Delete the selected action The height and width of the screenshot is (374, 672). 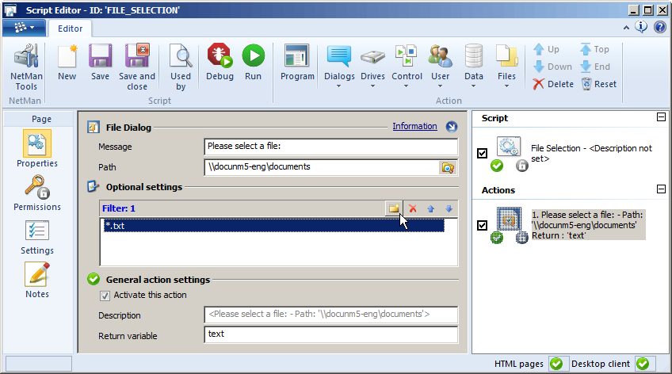pyautogui.click(x=553, y=84)
